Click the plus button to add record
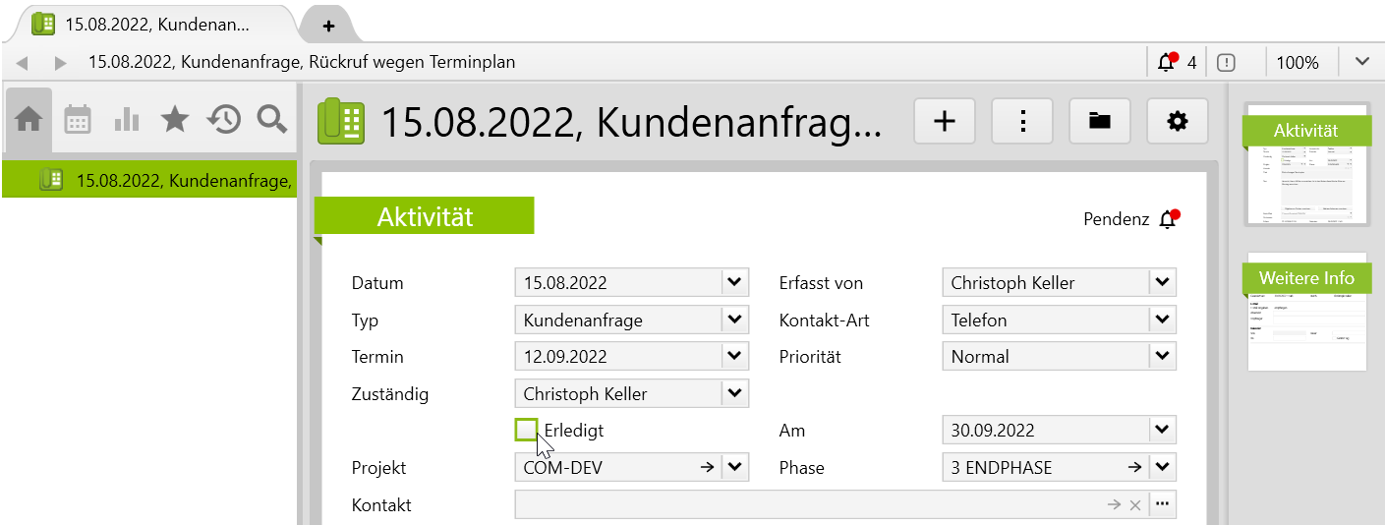Viewport: 1386px width, 525px height. (944, 121)
